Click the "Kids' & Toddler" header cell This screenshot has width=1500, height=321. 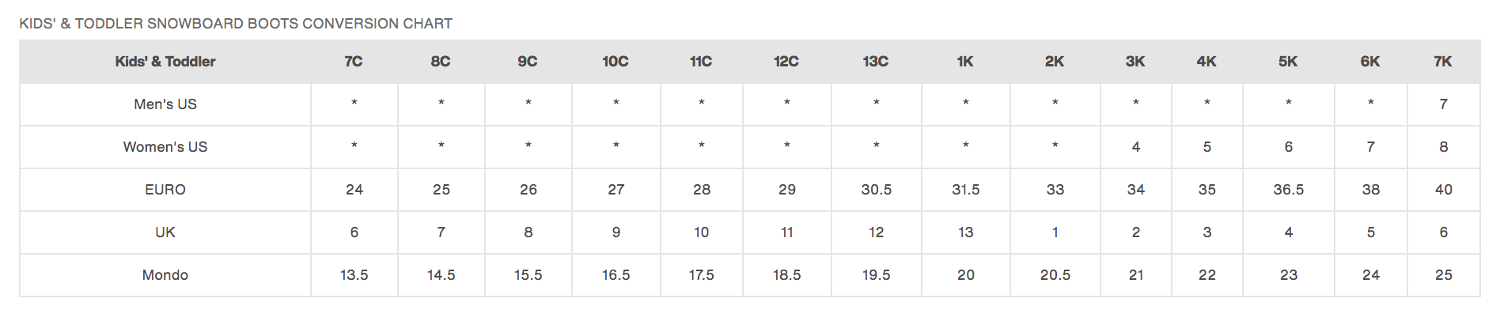[165, 62]
